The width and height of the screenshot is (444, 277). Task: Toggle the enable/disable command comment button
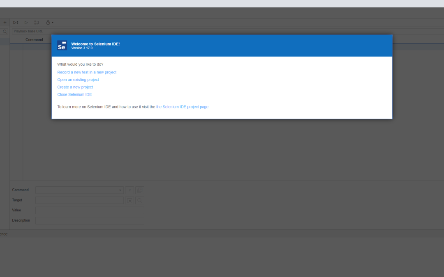[x=129, y=190]
